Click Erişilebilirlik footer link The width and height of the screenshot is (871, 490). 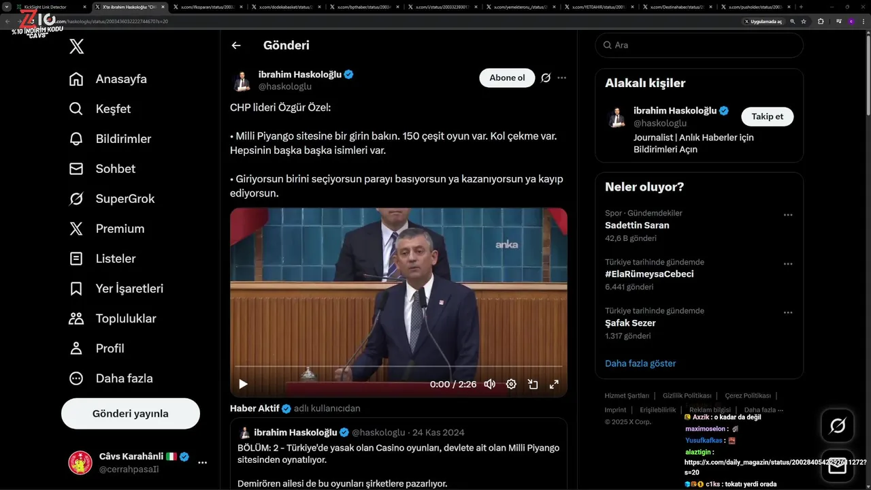click(658, 410)
